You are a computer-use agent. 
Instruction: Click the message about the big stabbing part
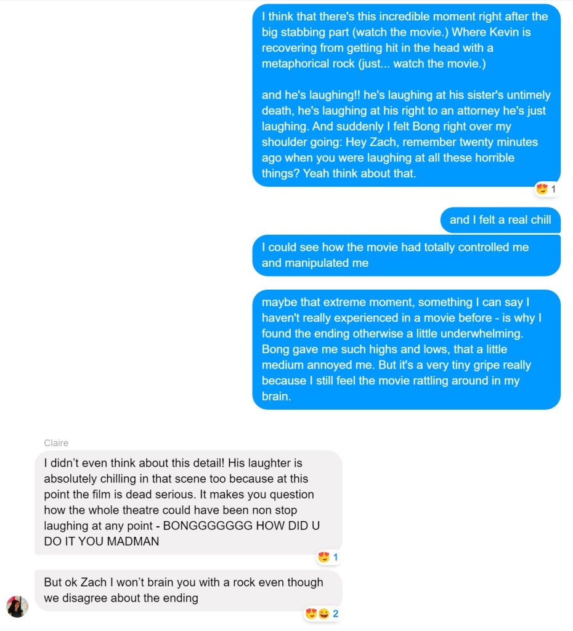tap(407, 96)
